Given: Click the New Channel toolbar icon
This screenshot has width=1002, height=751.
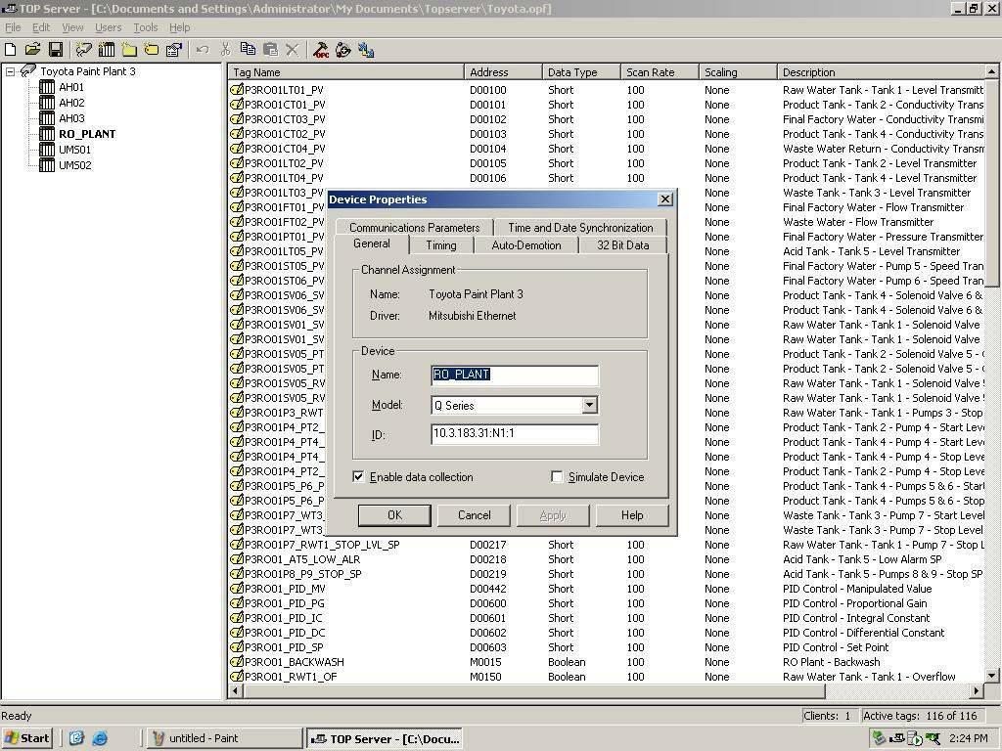Looking at the screenshot, I should [84, 49].
